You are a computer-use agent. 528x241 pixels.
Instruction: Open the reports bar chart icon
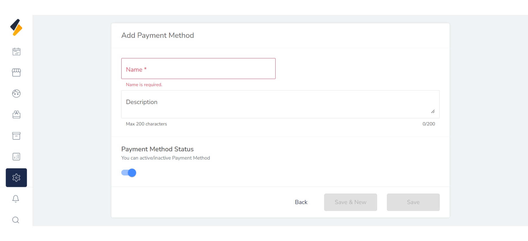[16, 157]
